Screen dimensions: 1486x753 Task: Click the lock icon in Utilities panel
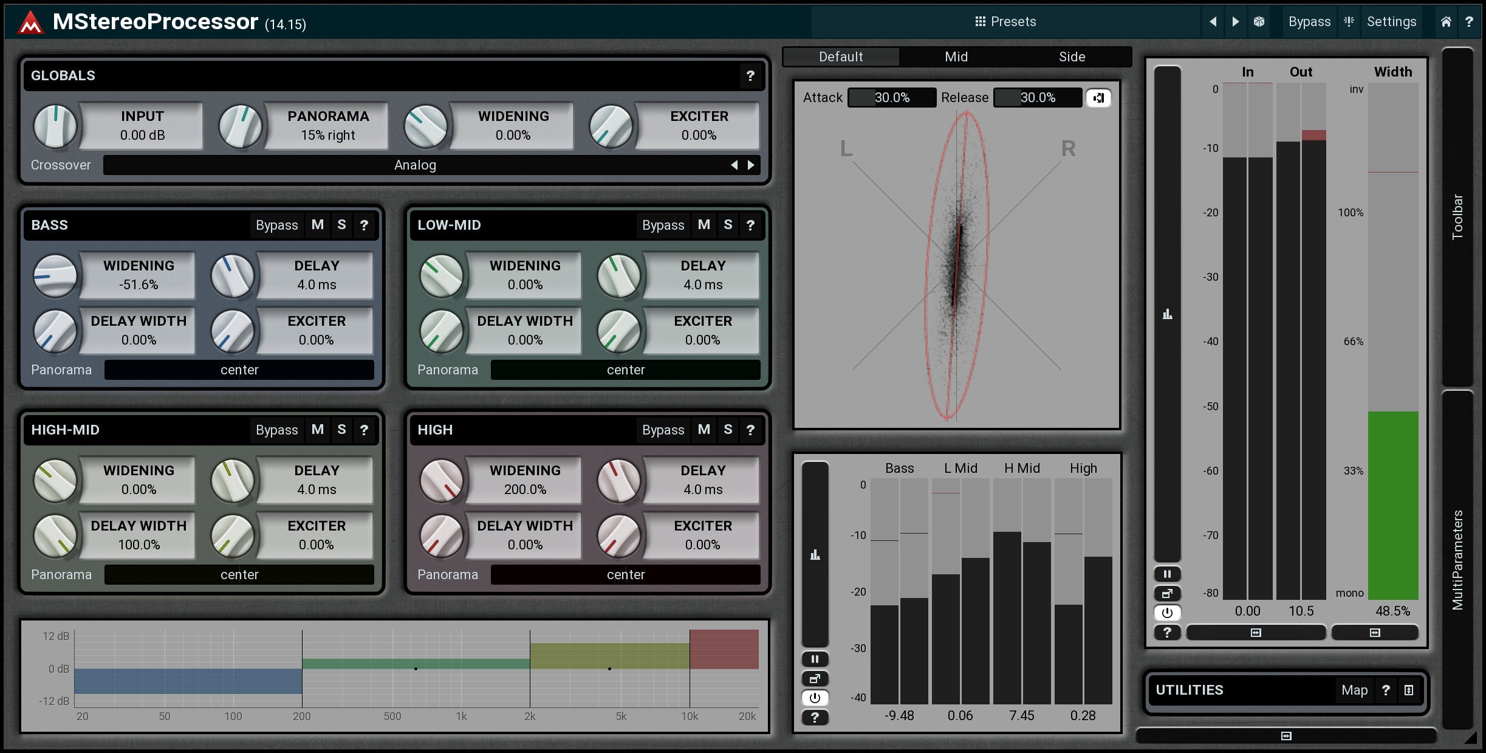(x=1409, y=690)
